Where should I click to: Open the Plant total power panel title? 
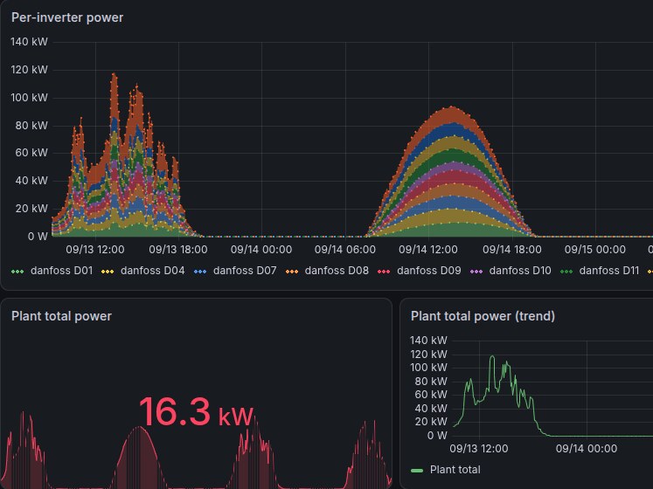pyautogui.click(x=61, y=316)
